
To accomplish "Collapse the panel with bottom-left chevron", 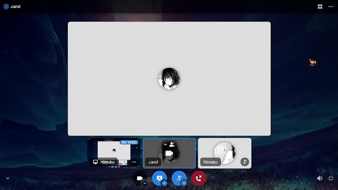I will pyautogui.click(x=8, y=178).
